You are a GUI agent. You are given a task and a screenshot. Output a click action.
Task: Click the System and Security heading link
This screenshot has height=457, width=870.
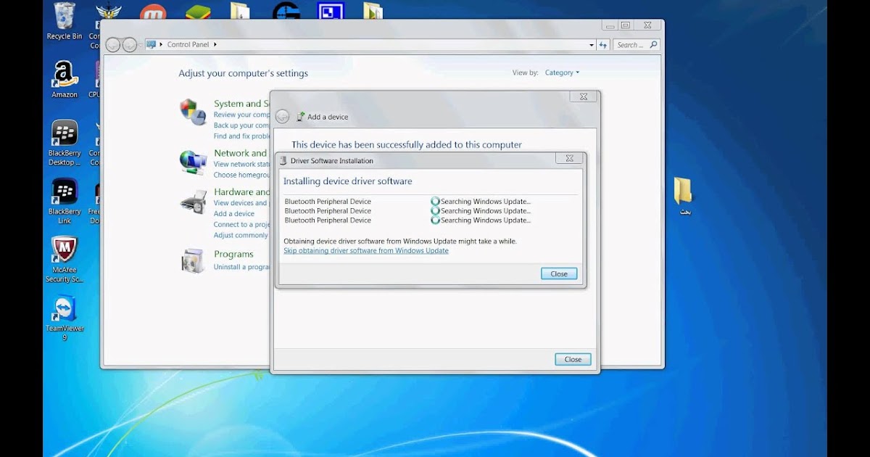coord(241,104)
